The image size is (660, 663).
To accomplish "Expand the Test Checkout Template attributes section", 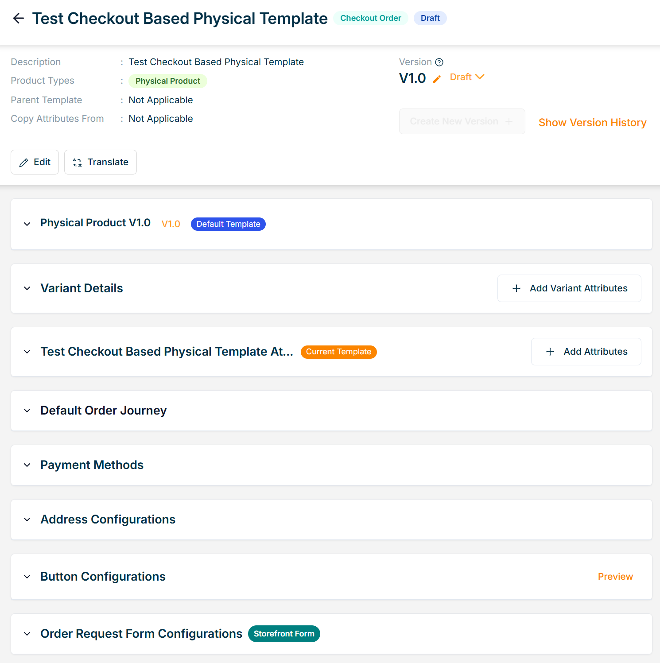I will click(x=27, y=352).
